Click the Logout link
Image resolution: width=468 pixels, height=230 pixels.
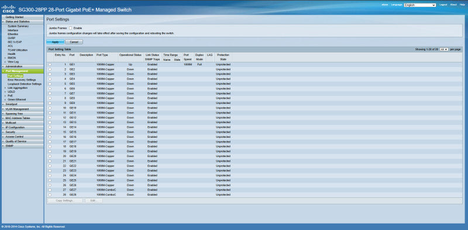coord(443,5)
